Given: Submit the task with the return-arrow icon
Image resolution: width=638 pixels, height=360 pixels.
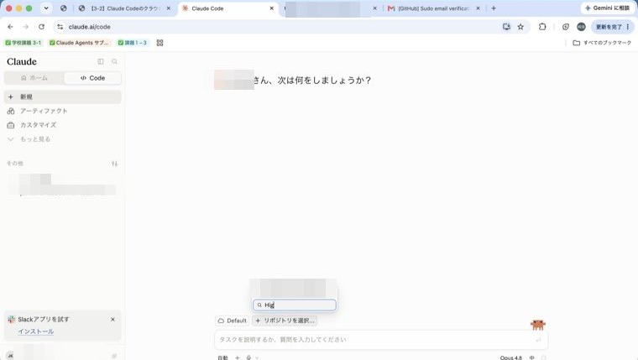Looking at the screenshot, I should click(538, 340).
